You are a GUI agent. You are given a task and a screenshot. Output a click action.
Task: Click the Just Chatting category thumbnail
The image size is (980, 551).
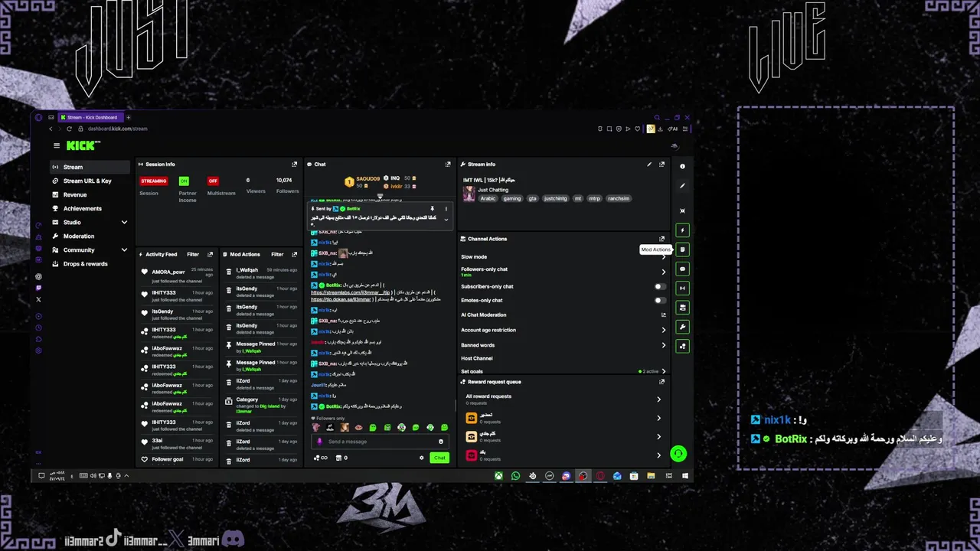point(469,193)
